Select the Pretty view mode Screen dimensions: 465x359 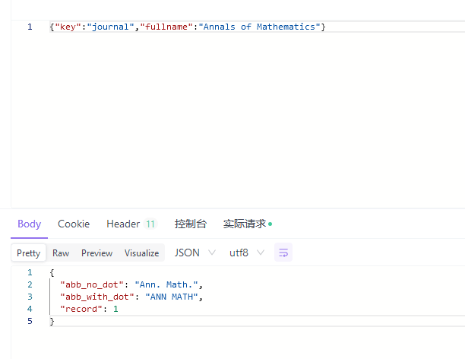(x=28, y=253)
